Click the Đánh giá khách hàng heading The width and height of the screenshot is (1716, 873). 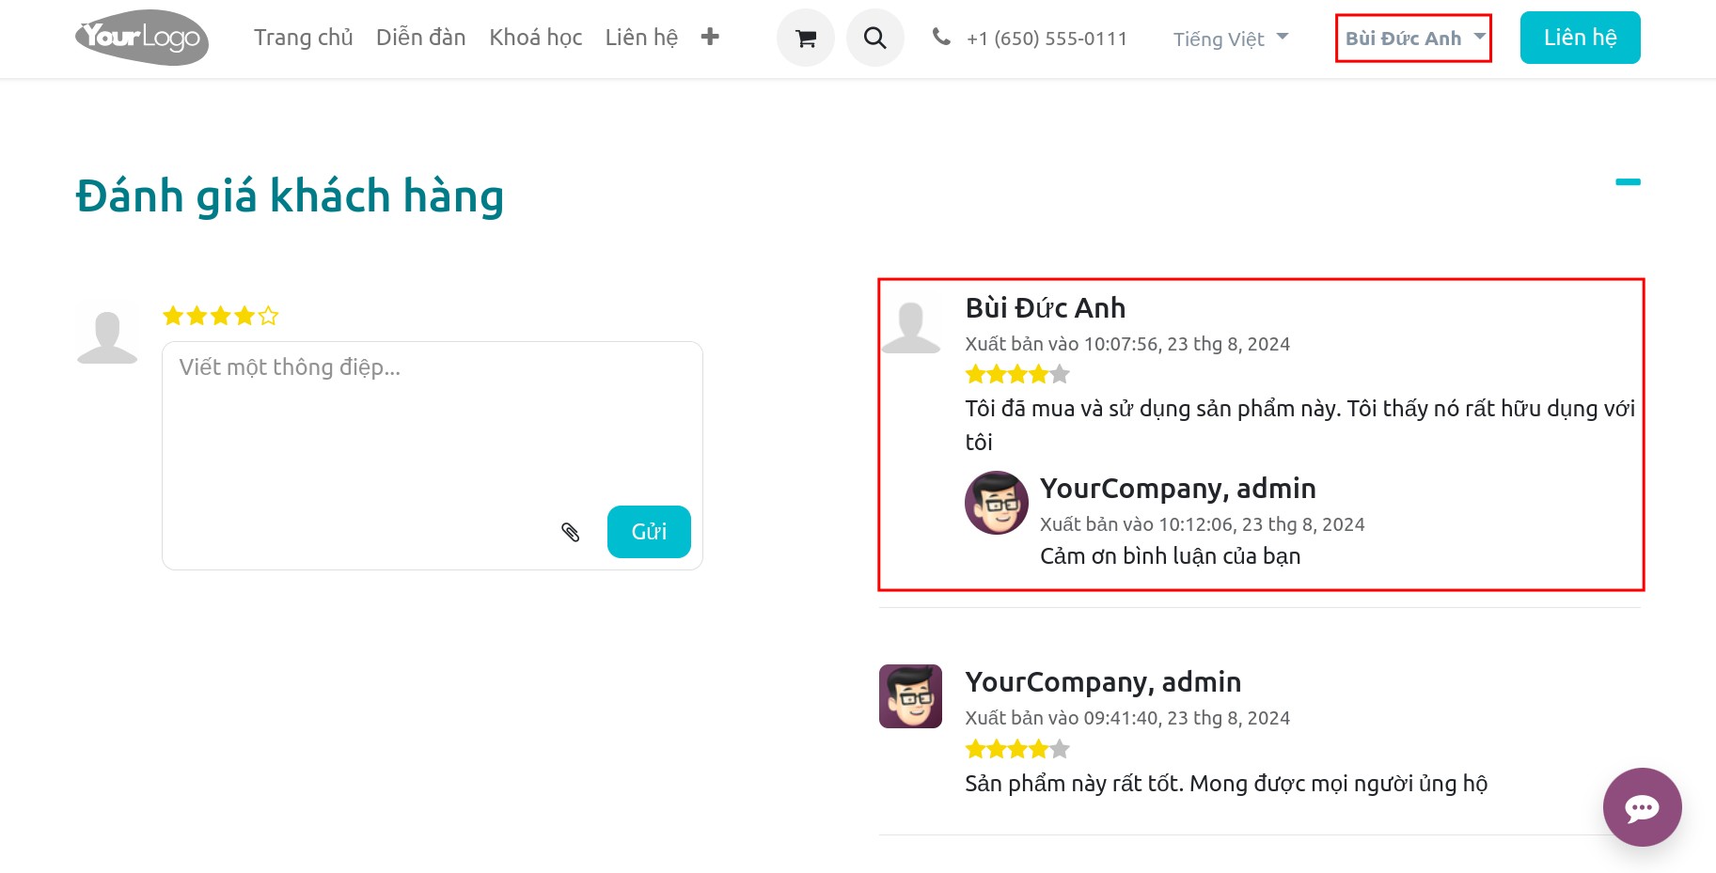coord(290,196)
